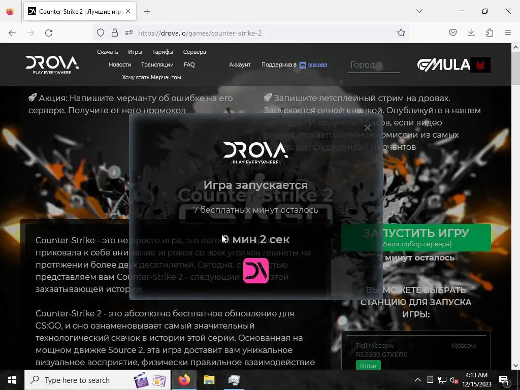Click the Emula banner logo
The height and width of the screenshot is (390, 520).
453,65
